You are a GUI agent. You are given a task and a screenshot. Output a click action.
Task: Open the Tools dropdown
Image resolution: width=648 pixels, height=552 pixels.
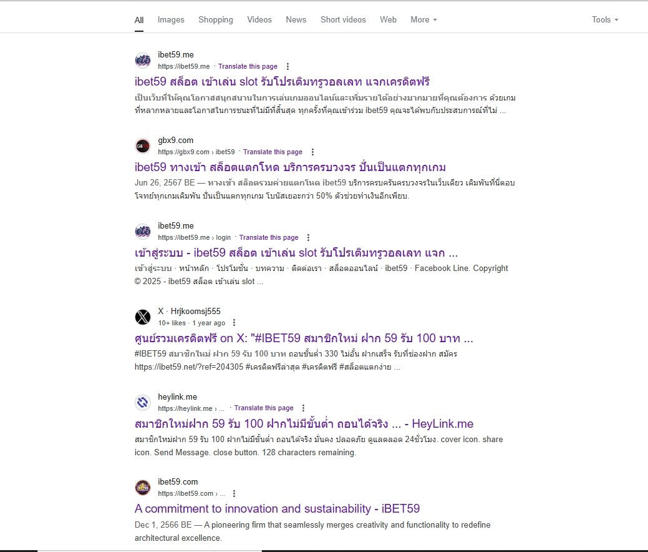tap(605, 20)
